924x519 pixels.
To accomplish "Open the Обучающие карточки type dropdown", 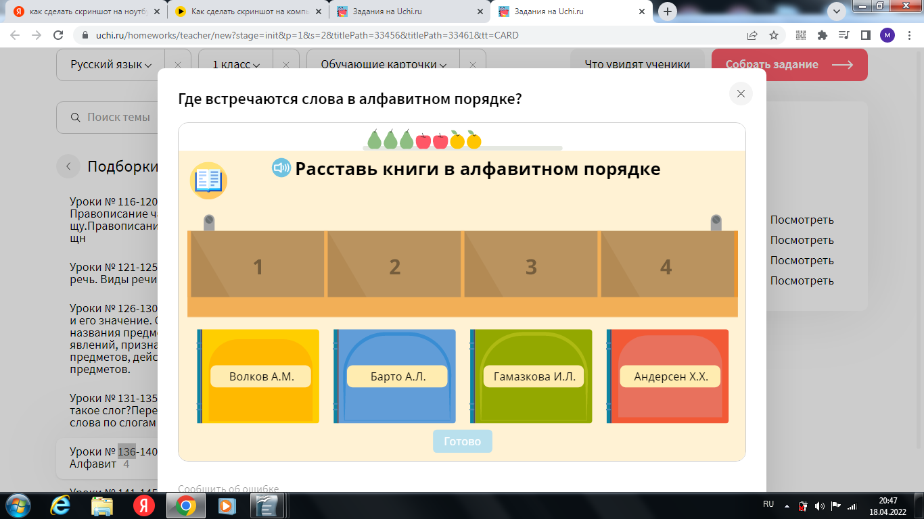I will tap(384, 65).
